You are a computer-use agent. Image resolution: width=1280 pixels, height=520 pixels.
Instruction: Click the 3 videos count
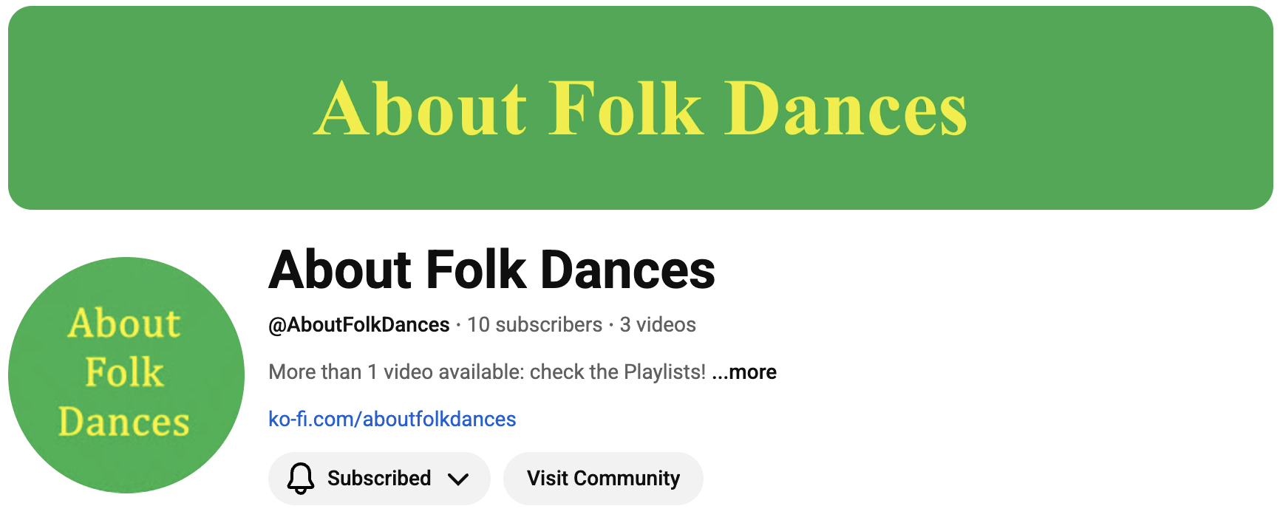(658, 325)
